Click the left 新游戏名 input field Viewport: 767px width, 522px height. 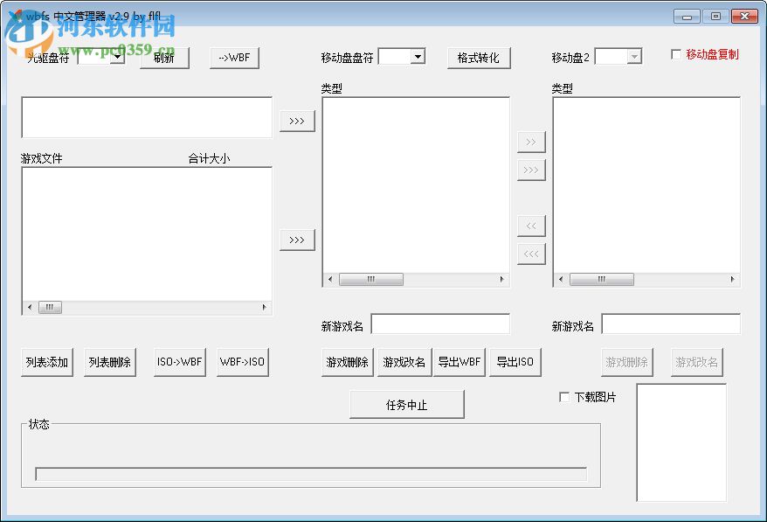click(x=441, y=324)
